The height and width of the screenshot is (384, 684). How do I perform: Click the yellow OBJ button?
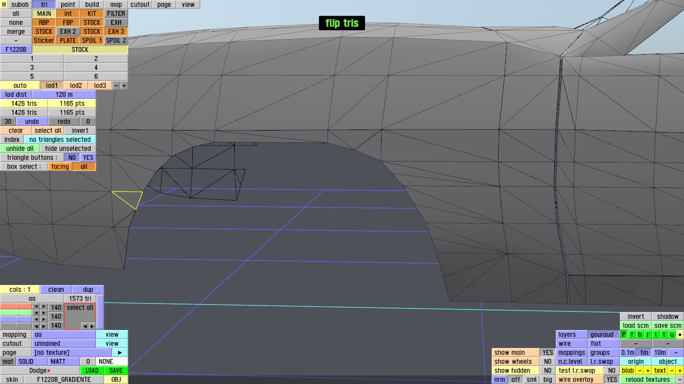116,379
